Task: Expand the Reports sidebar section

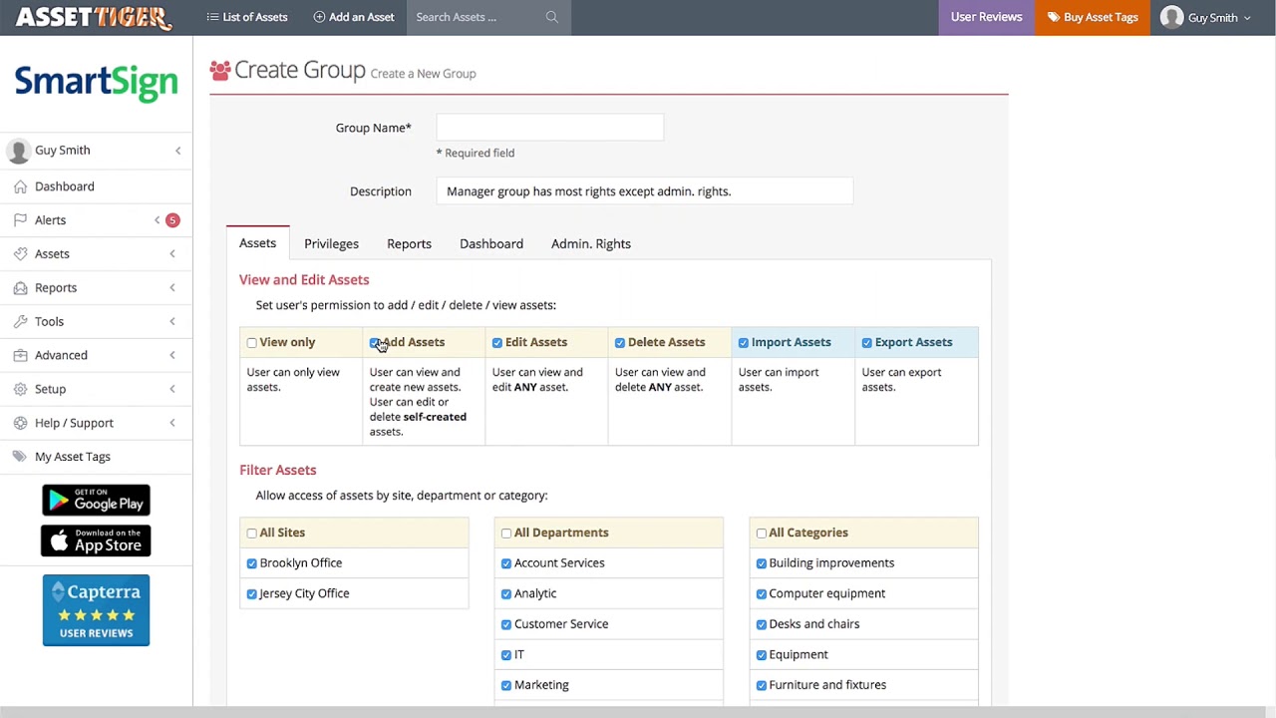Action: tap(96, 288)
